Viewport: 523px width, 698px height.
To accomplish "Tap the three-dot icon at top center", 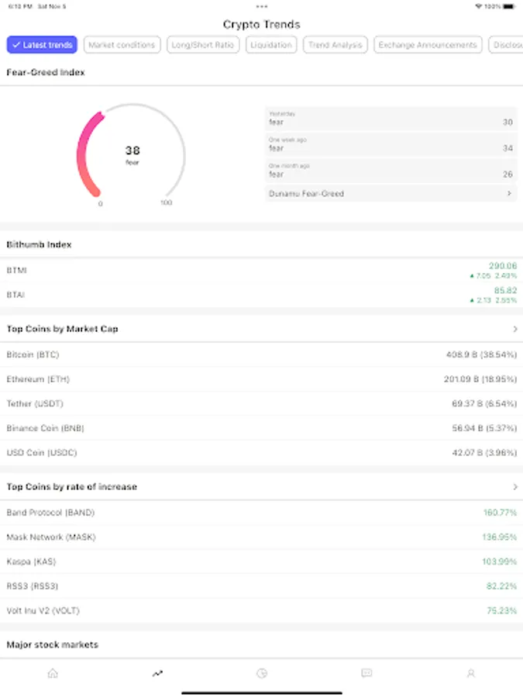I will pos(262,6).
